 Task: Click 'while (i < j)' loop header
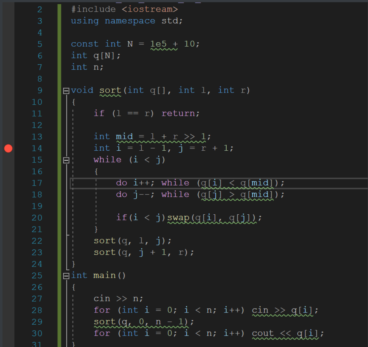pyautogui.click(x=129, y=160)
